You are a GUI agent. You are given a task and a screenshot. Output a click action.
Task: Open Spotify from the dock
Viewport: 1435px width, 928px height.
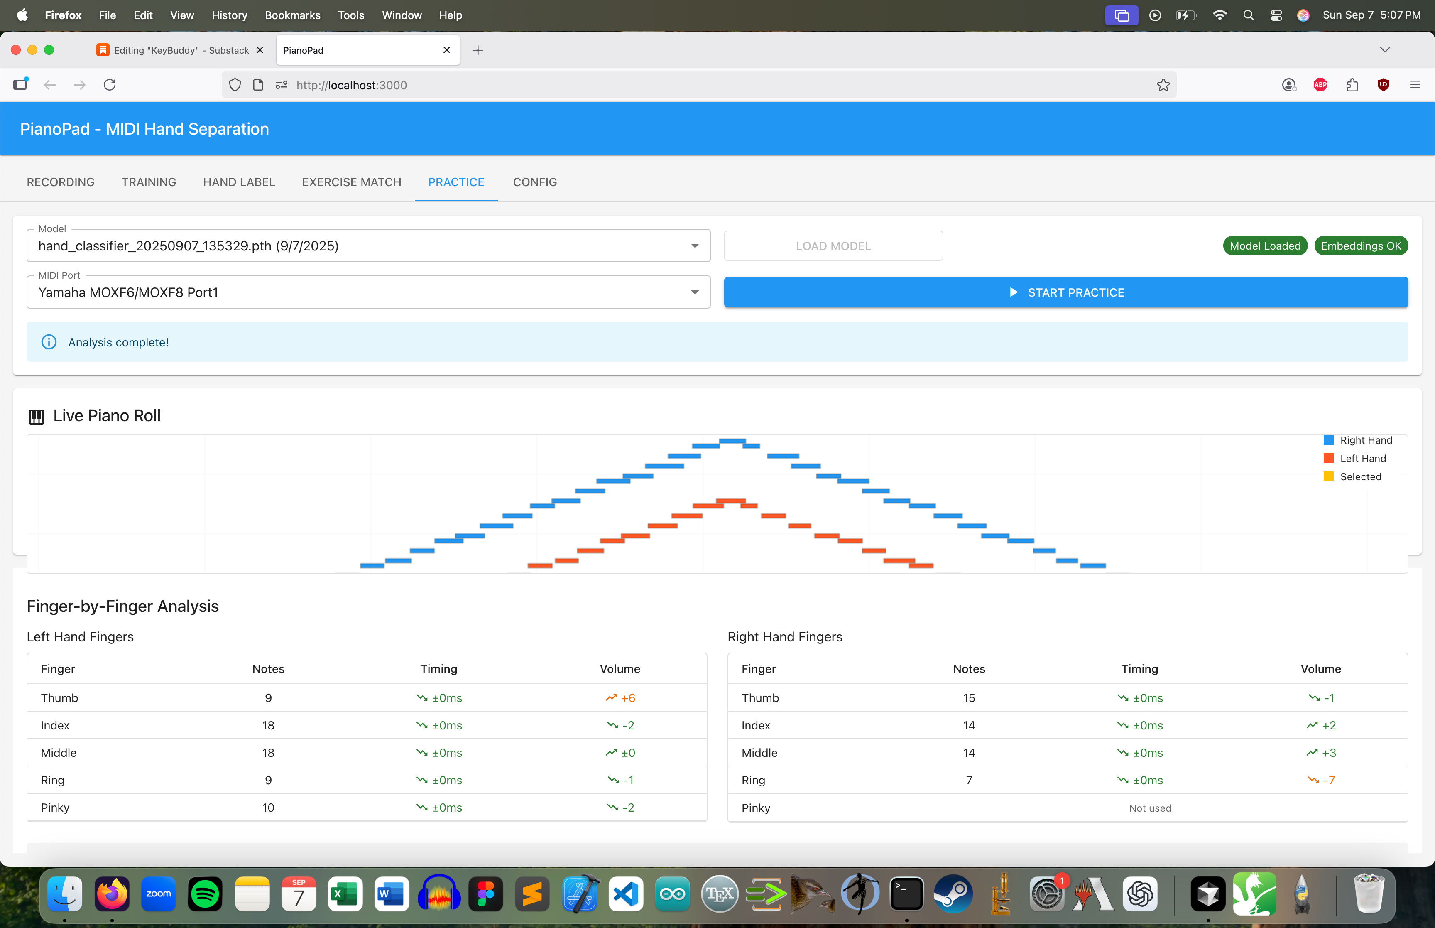tap(205, 894)
